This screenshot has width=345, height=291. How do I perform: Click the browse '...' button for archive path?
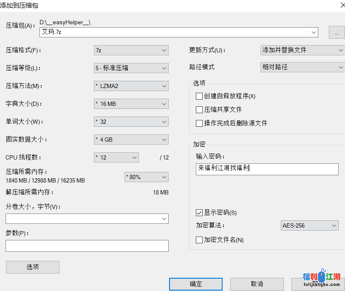[337, 33]
